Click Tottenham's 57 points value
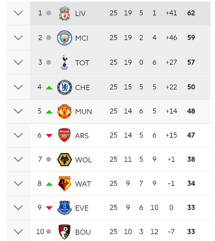Image resolution: width=215 pixels, height=241 pixels. click(191, 62)
